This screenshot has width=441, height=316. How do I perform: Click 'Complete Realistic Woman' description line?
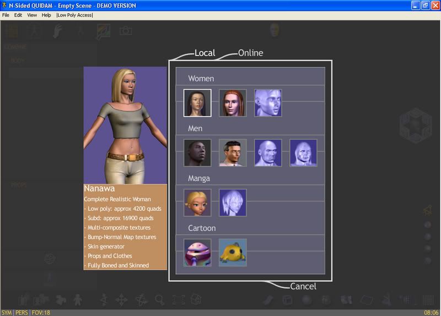tap(117, 199)
